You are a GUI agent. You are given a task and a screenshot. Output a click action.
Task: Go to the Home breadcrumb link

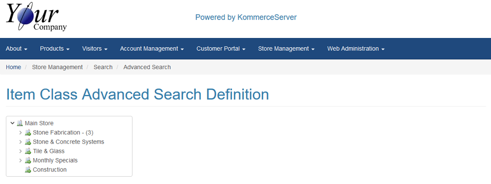tap(14, 67)
